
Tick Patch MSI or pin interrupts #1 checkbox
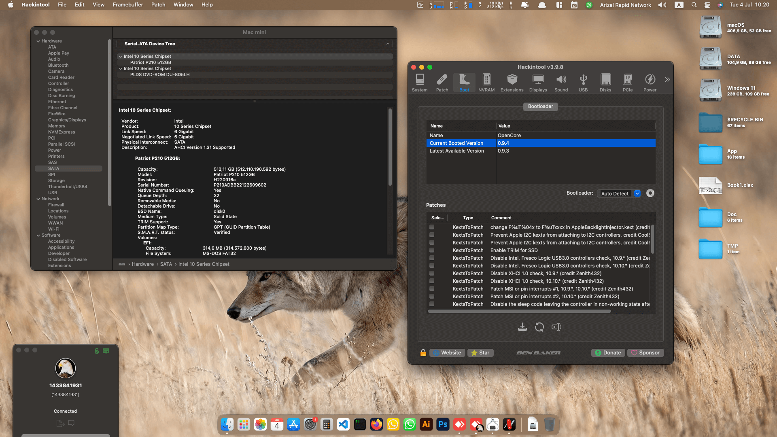tap(432, 289)
